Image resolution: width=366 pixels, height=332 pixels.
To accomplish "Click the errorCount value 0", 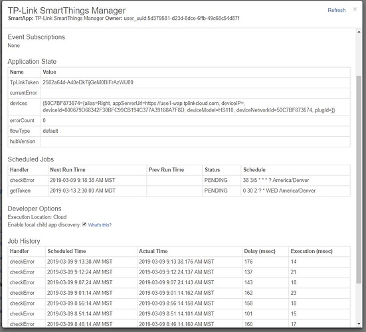I will click(44, 121).
